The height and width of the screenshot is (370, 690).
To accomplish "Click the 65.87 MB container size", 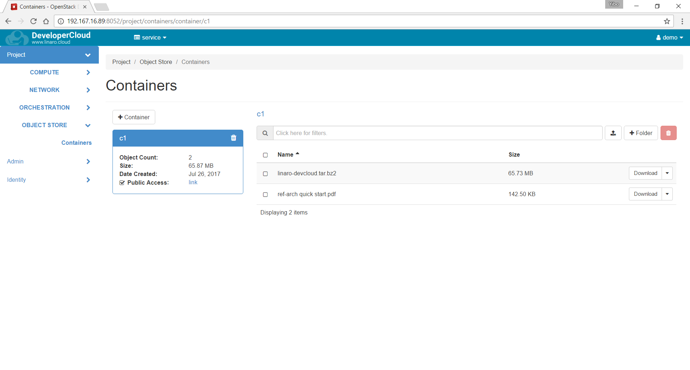I will pyautogui.click(x=201, y=166).
